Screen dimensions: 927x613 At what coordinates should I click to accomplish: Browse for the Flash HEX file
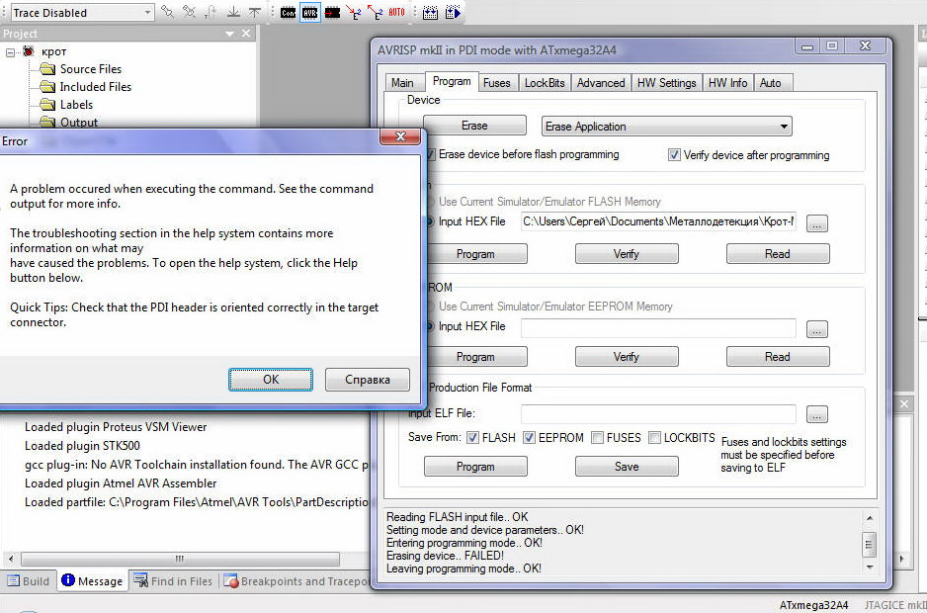pyautogui.click(x=817, y=223)
